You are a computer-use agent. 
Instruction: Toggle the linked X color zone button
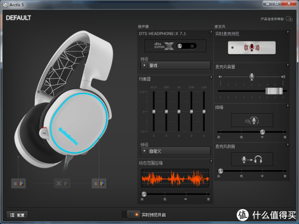pyautogui.click(x=62, y=184)
